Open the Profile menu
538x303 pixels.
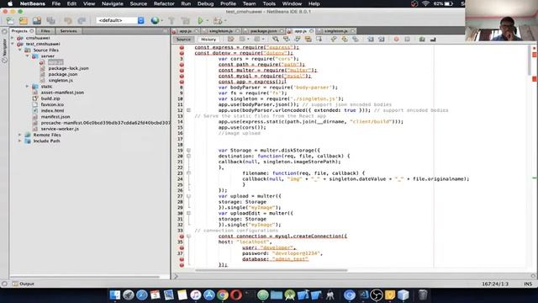click(x=228, y=3)
